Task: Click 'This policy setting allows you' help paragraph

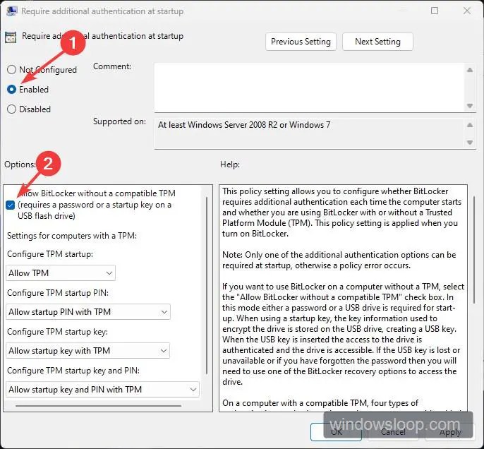Action: (341, 212)
